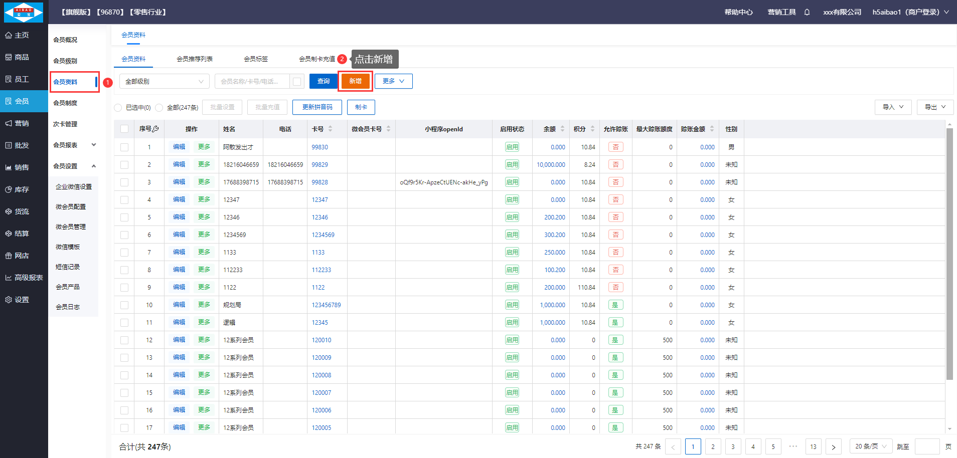This screenshot has width=957, height=458.
Task: Expand the 更多 dropdown button
Action: 393,81
